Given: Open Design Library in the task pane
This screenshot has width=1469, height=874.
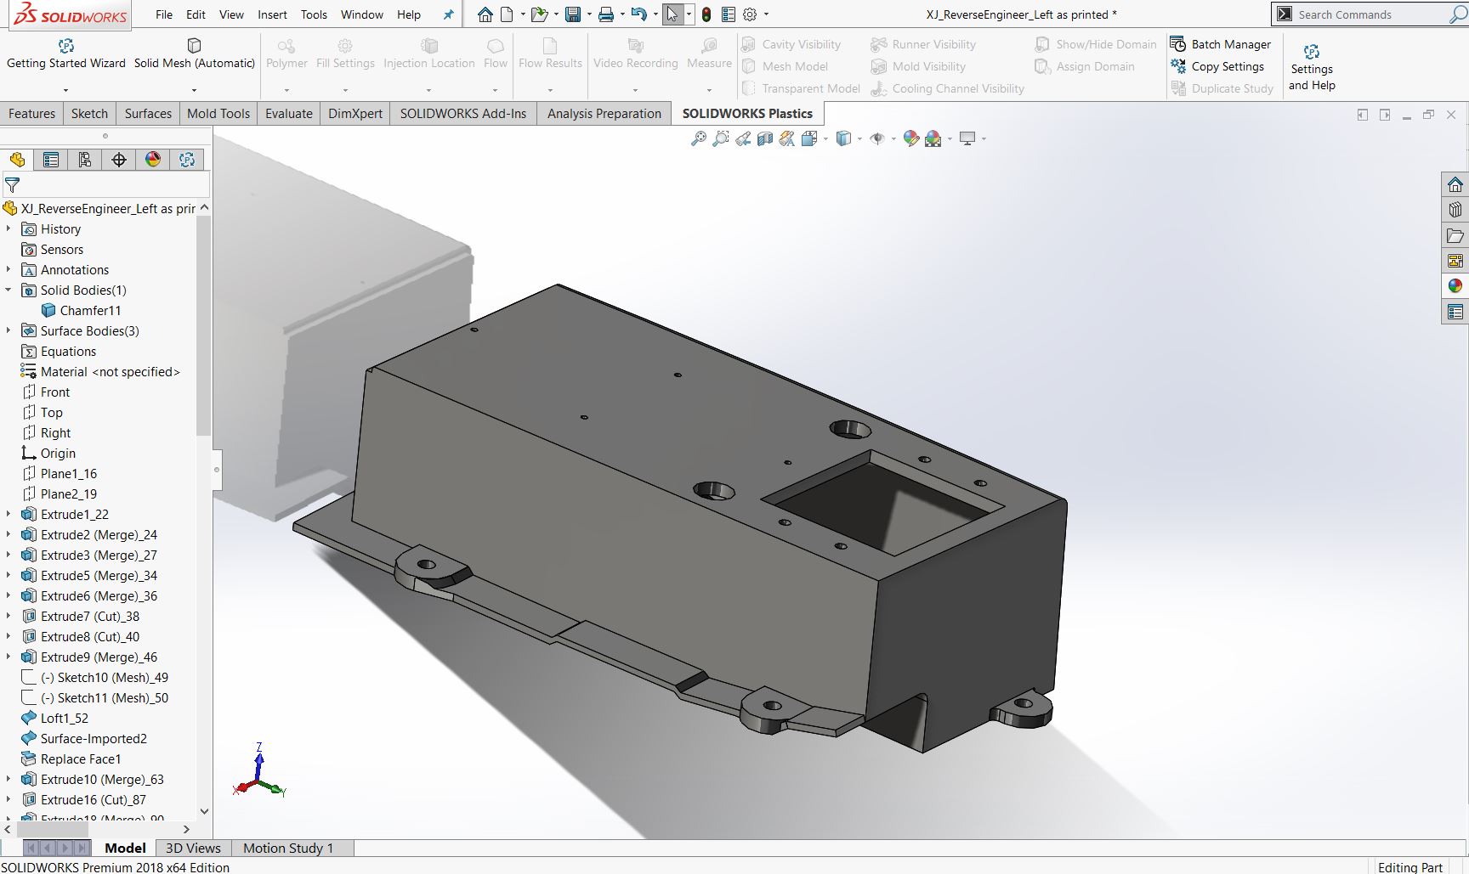Looking at the screenshot, I should click(1455, 210).
